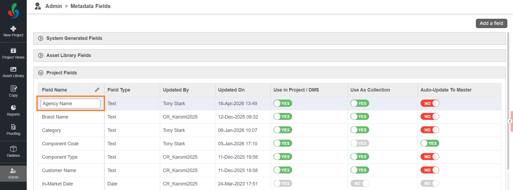Click the Add a field button
513x190 pixels.
pos(491,23)
